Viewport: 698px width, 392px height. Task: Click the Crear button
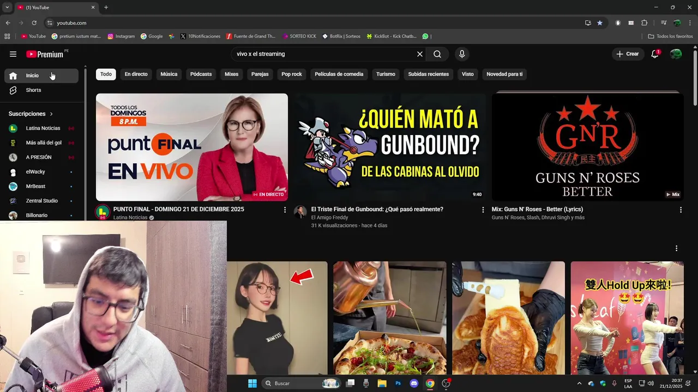point(627,54)
